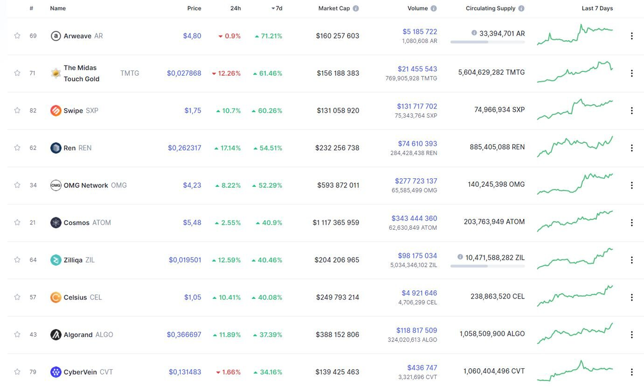Viewport: 644px width, 387px height.
Task: Toggle the CyberVein watchlist star
Action: click(17, 371)
